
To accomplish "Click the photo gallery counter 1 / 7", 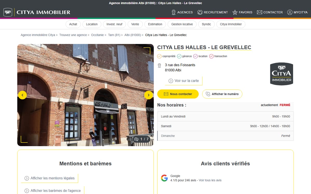I will pos(142,139).
